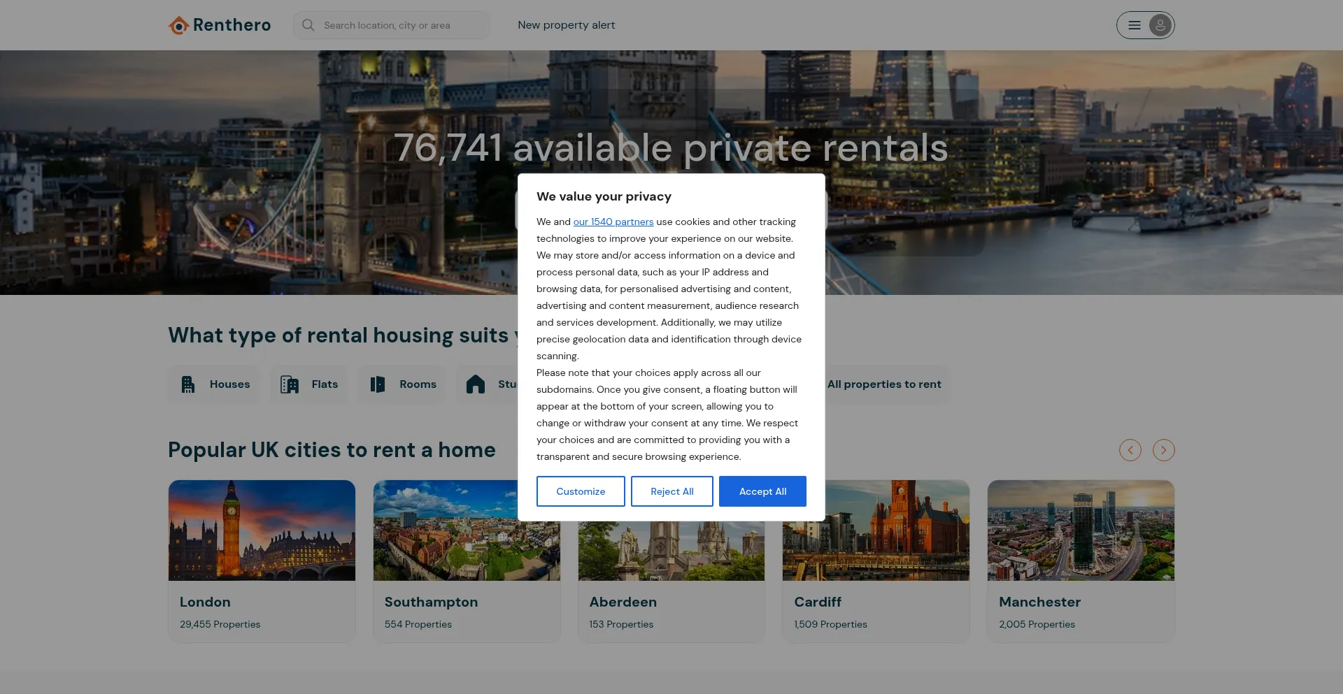Viewport: 1343px width, 694px height.
Task: Select the Houses building icon
Action: [188, 384]
